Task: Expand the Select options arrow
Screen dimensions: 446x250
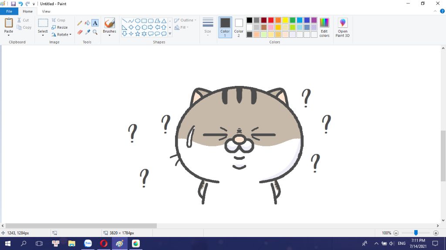Action: (x=43, y=36)
